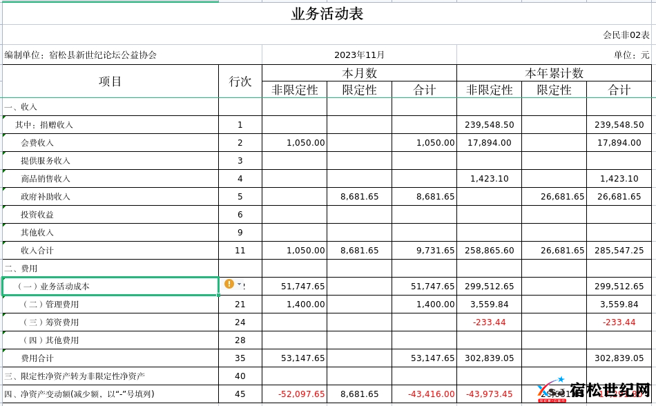Viewport: 656px width, 406px height.
Task: Select 非限定性 header under 本年累计数
Action: tap(489, 90)
